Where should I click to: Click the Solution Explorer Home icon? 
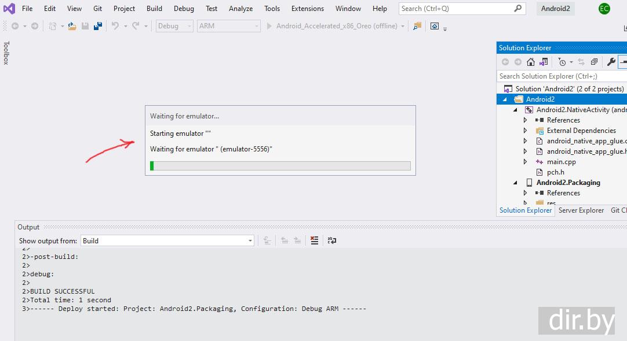[531, 62]
